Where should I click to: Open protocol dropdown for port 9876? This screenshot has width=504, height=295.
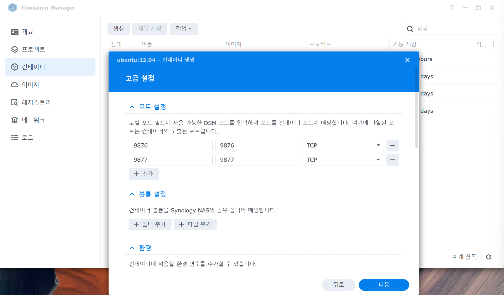pyautogui.click(x=343, y=146)
